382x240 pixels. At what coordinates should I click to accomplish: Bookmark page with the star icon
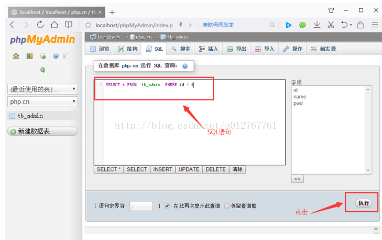[88, 25]
